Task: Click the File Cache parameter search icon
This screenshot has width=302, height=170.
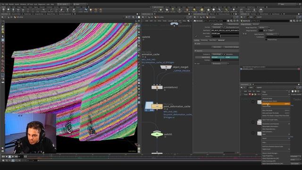Action: (x=231, y=21)
